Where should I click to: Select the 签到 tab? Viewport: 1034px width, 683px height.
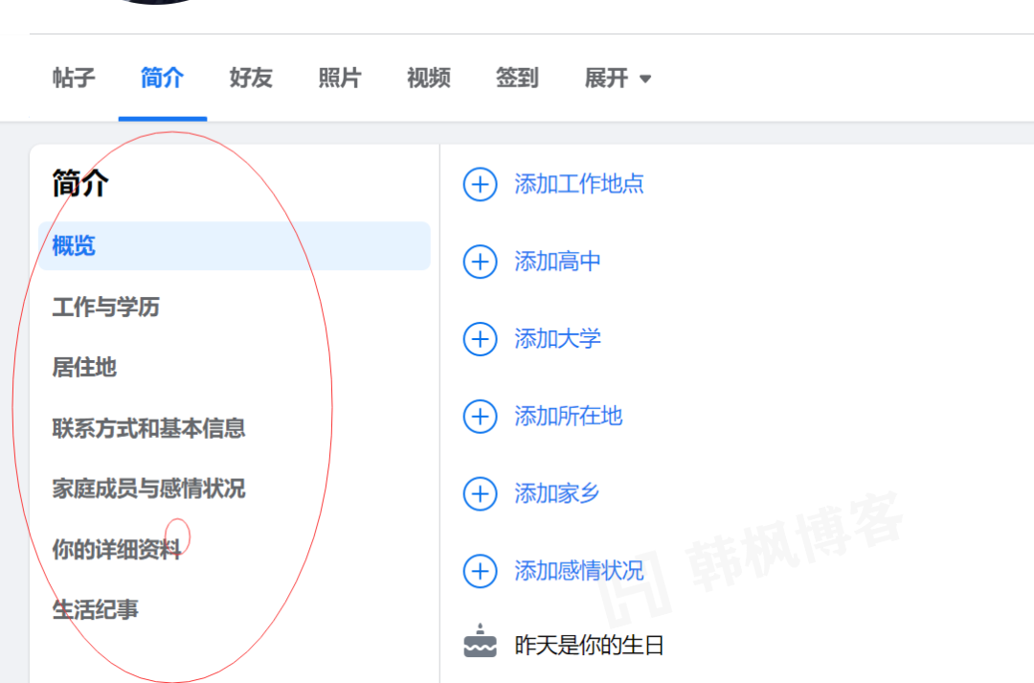pos(517,79)
